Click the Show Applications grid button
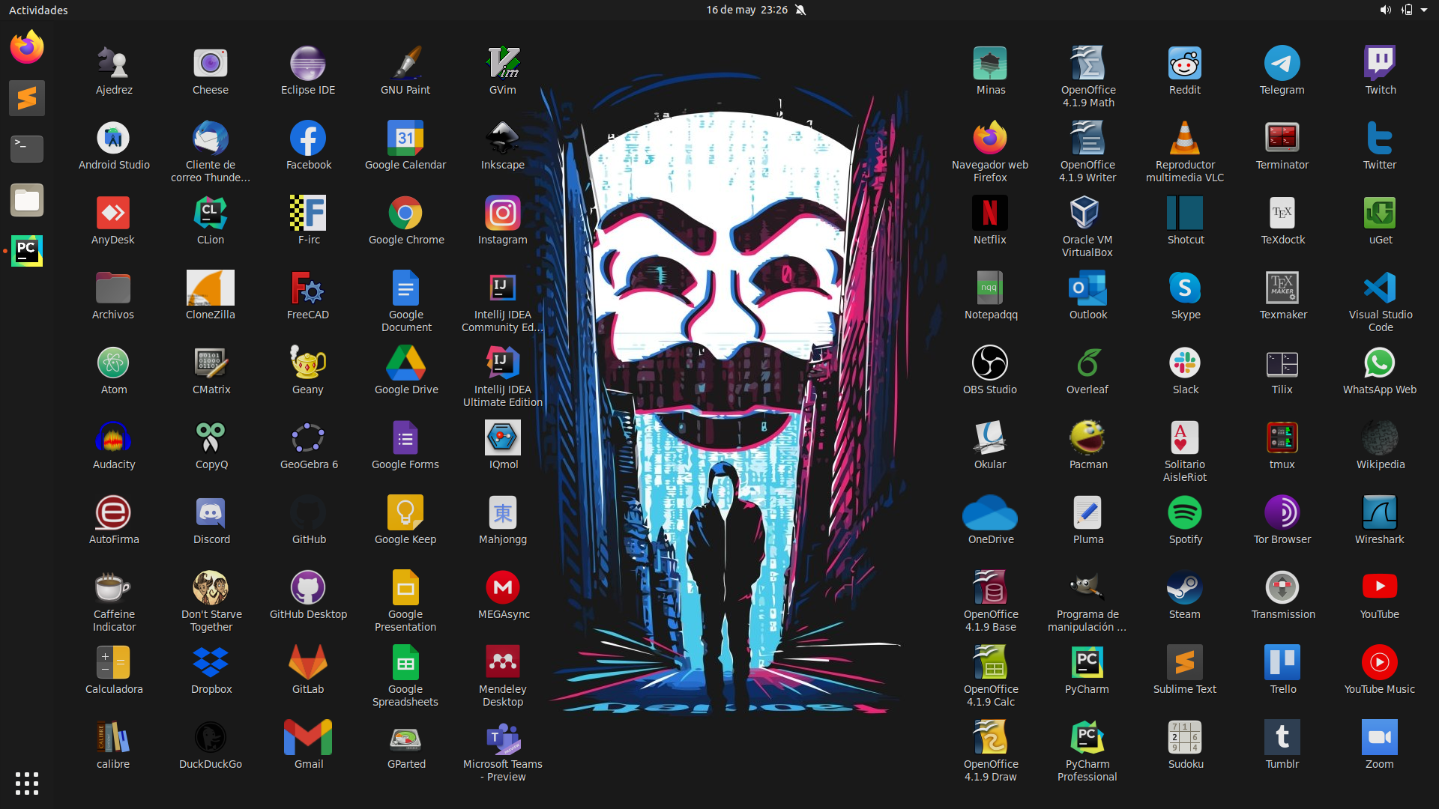Viewport: 1439px width, 809px height. click(x=27, y=783)
